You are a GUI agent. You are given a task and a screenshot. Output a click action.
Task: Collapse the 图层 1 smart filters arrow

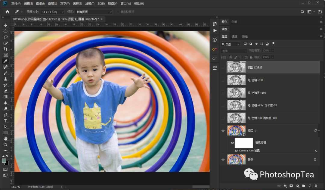click(x=319, y=131)
